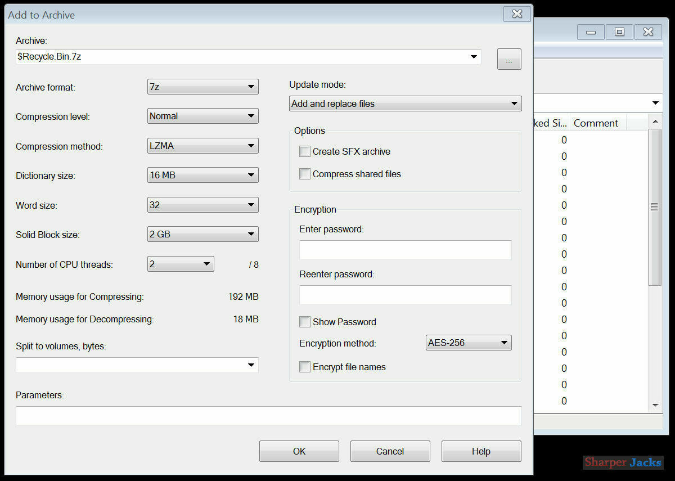Click the browse (...) button next to Archive
This screenshot has height=481, width=675.
tap(509, 59)
